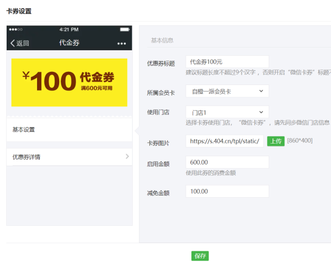This screenshot has width=331, height=264.
Task: Click the 启用金额 field showing 600.00
Action: 227,162
